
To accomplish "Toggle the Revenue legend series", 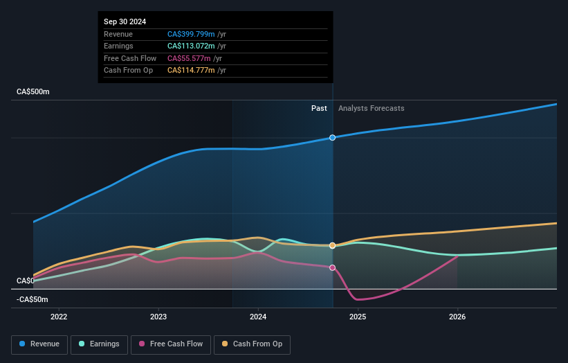I will pyautogui.click(x=39, y=344).
